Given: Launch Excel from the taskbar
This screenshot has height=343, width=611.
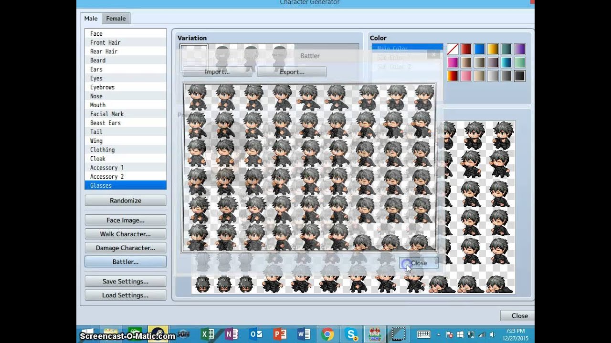Looking at the screenshot, I should tap(208, 334).
